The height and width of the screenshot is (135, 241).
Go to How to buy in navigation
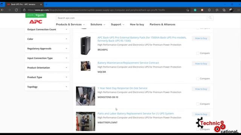click(x=137, y=24)
